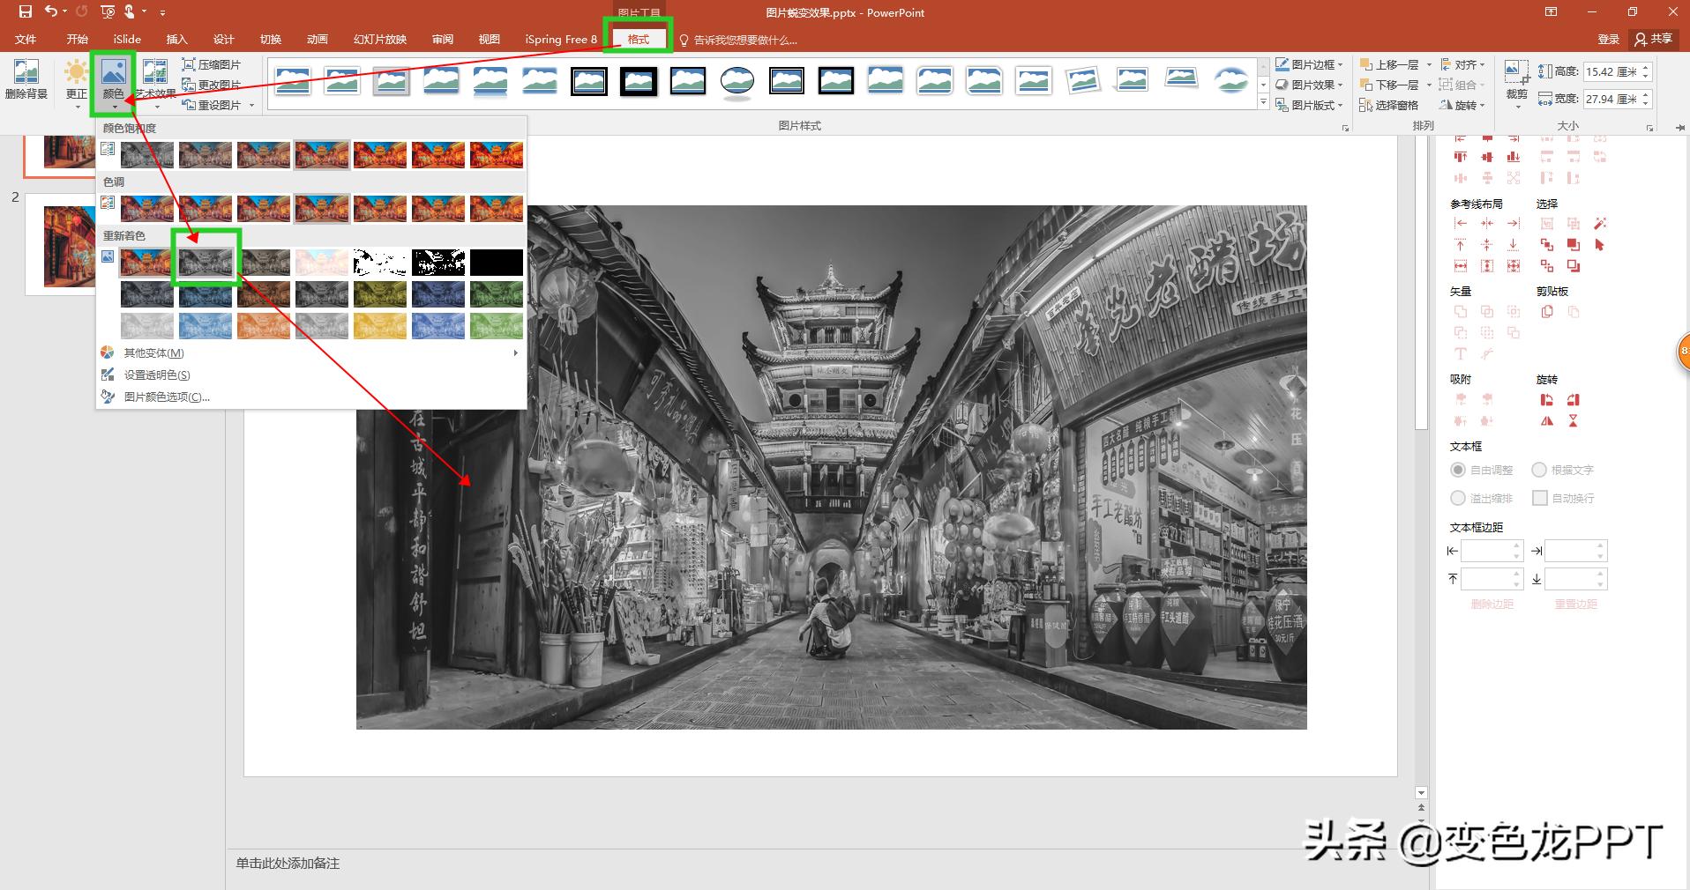
Task: Select the 自由调整 radio button
Action: (x=1458, y=471)
